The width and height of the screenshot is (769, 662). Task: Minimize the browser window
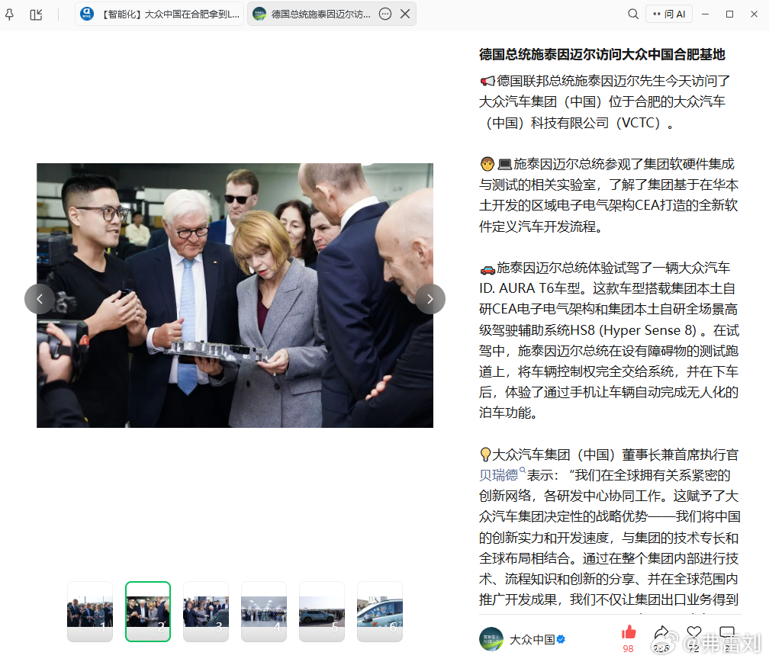pyautogui.click(x=705, y=14)
